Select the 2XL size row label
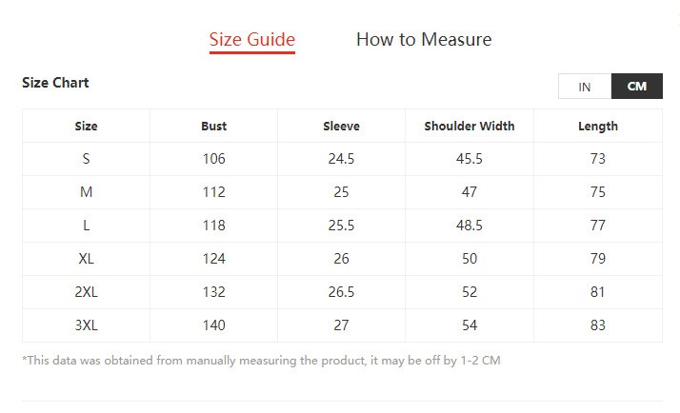680x413 pixels. [x=86, y=292]
